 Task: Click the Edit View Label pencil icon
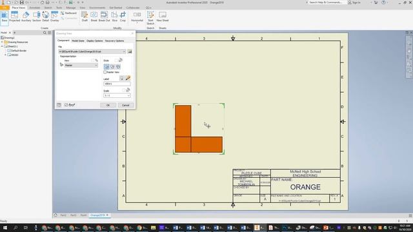[x=128, y=78]
